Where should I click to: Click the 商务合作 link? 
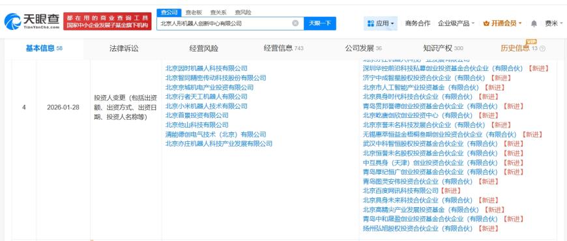click(418, 23)
